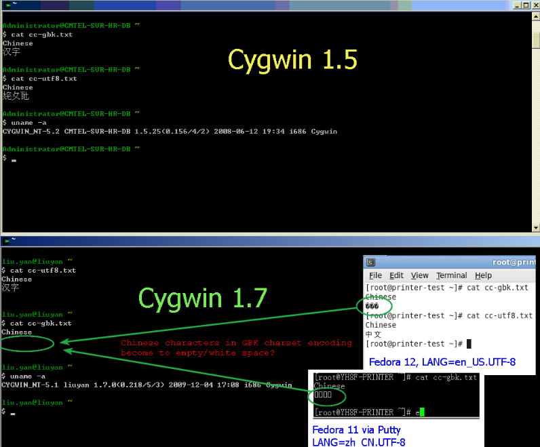The width and height of the screenshot is (540, 447).
Task: Click the CYGWIN_NT-5.2 uname output line
Action: tap(170, 132)
